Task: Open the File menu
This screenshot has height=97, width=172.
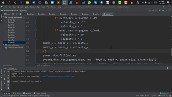Action: point(6,7)
